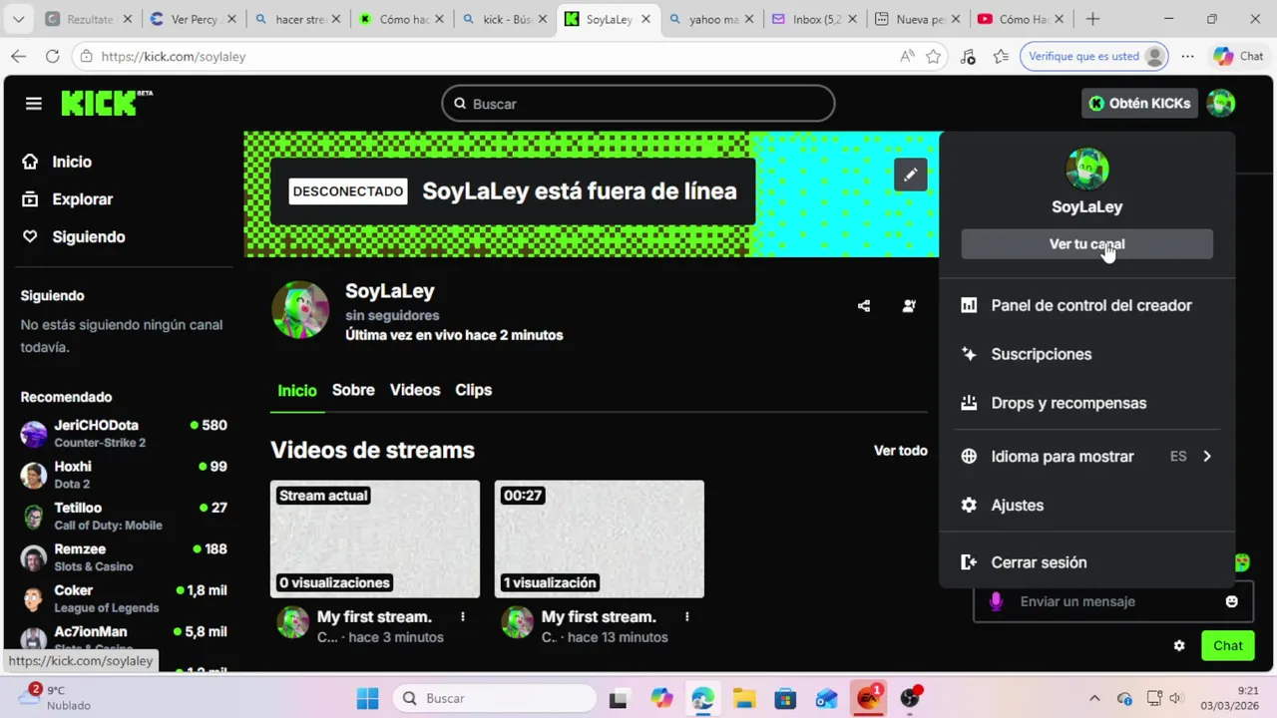This screenshot has height=718, width=1277.
Task: Open Ajustes from profile menu
Action: pyautogui.click(x=1086, y=506)
